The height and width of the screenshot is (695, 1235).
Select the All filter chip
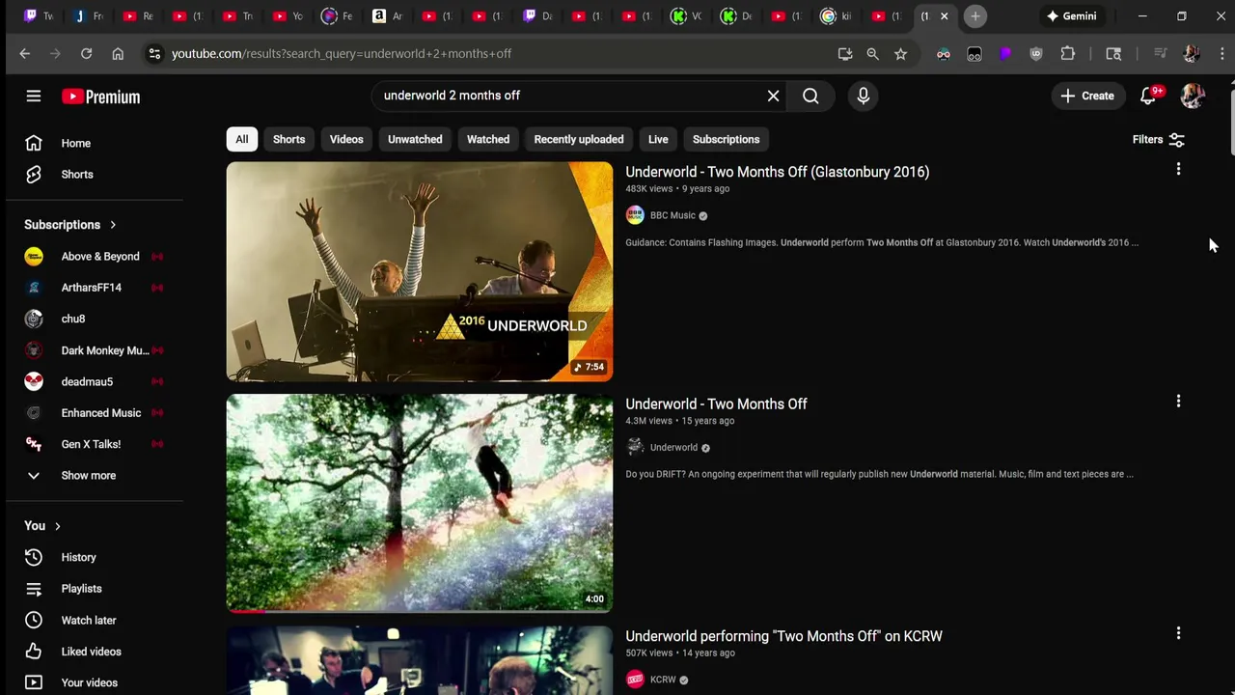click(x=242, y=139)
